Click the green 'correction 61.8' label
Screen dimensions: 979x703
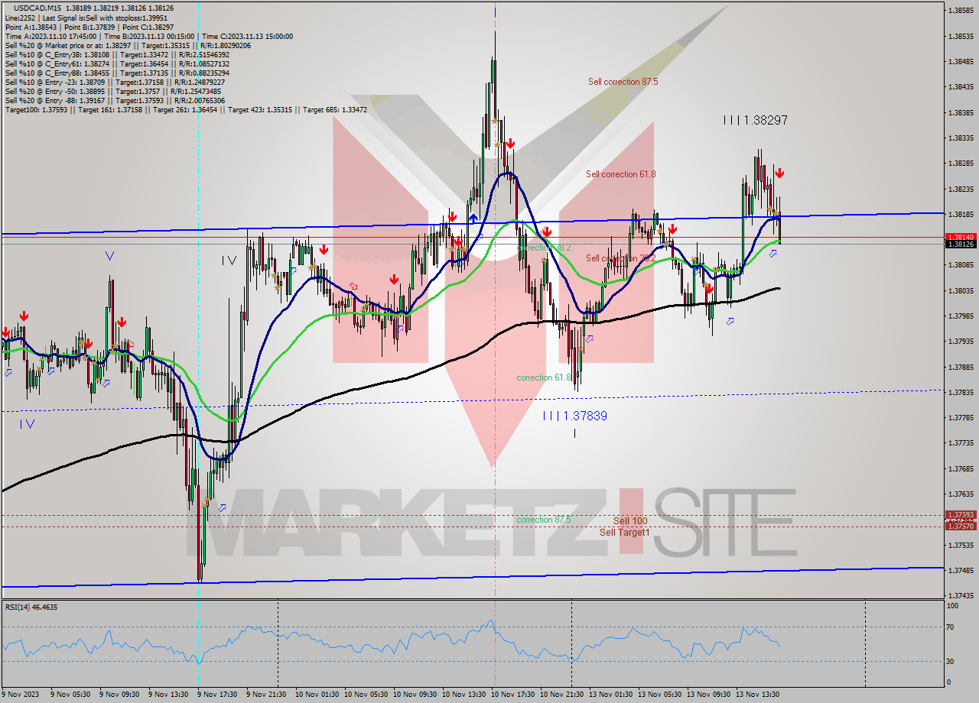(x=545, y=377)
